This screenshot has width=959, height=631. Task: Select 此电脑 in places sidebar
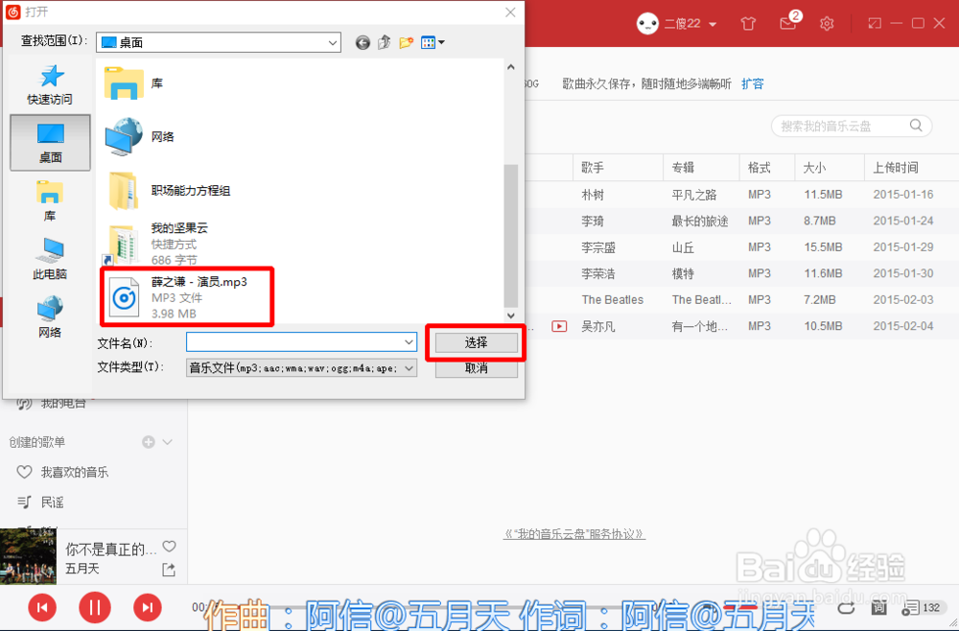tap(50, 259)
